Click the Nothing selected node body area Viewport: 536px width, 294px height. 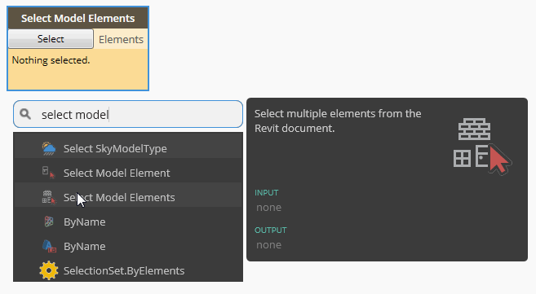click(x=78, y=69)
